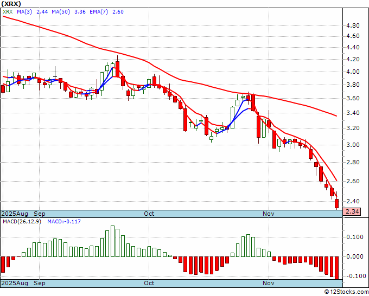Click the 4.40 price axis label
369x296 pixels.
[353, 48]
